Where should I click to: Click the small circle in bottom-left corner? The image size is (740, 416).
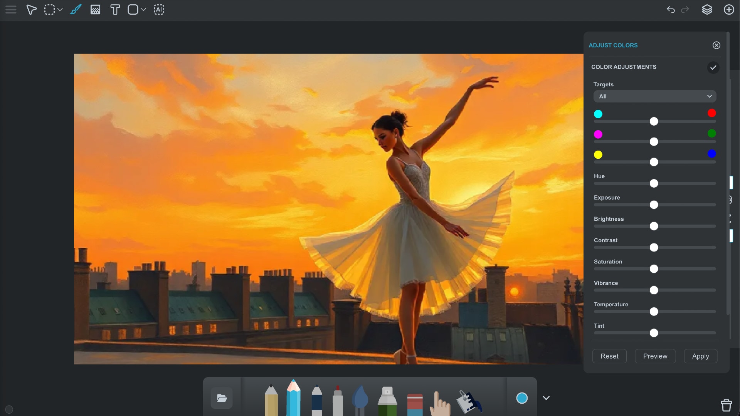click(9, 410)
